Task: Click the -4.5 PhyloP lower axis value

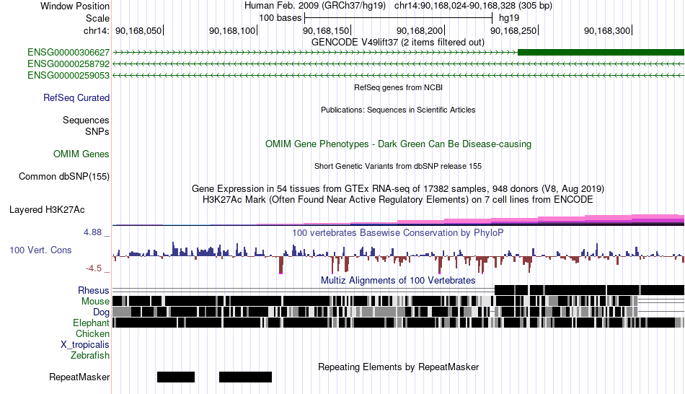Action: pyautogui.click(x=94, y=268)
